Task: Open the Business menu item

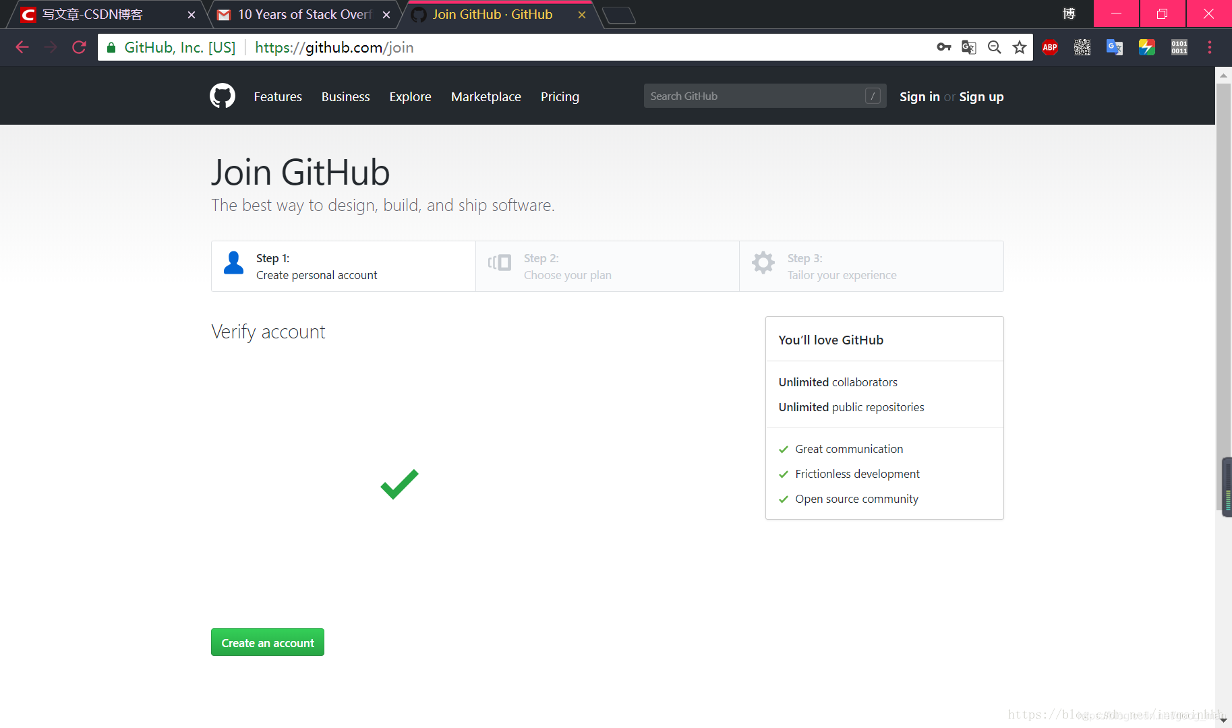Action: [x=345, y=96]
